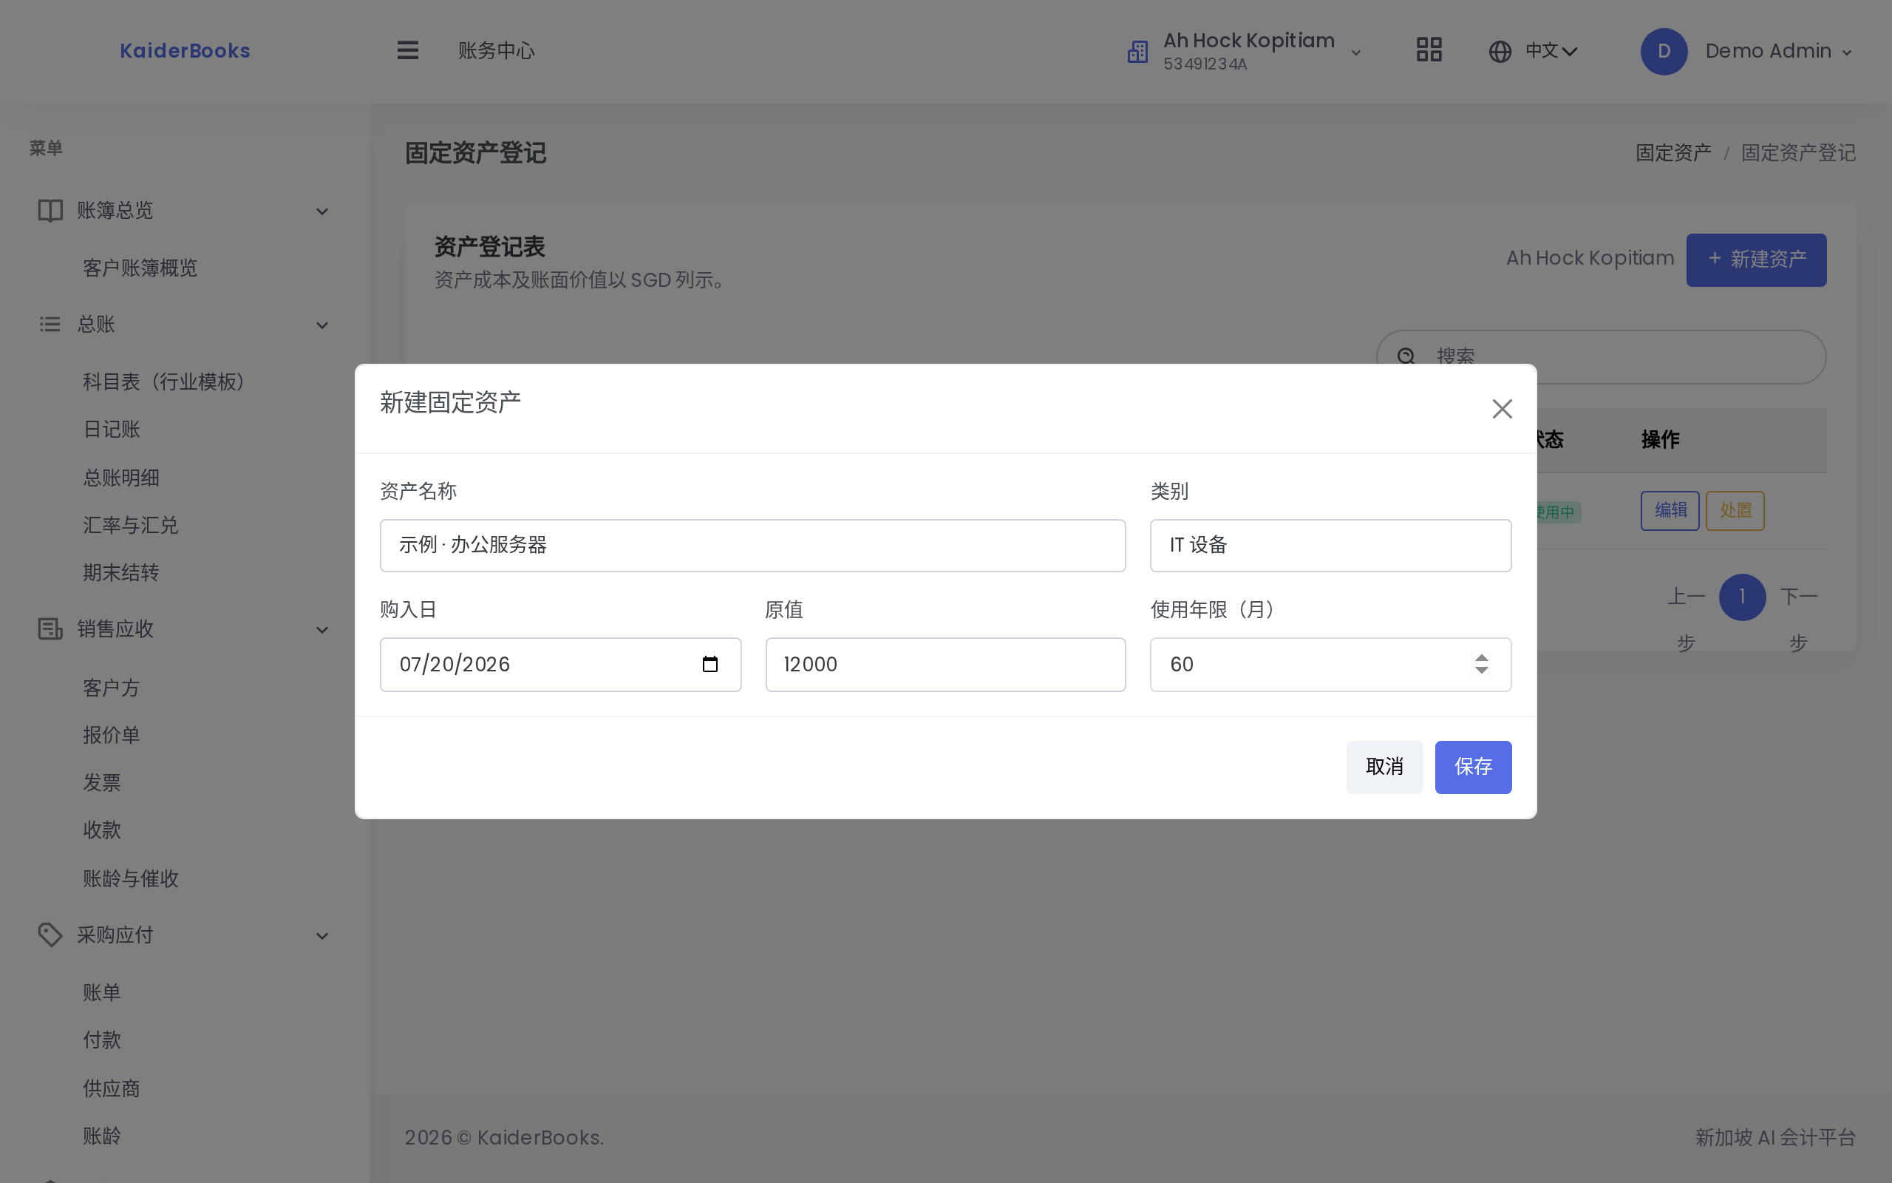Open 日记账 in sidebar
Viewport: 1892px width, 1183px height.
(x=112, y=430)
